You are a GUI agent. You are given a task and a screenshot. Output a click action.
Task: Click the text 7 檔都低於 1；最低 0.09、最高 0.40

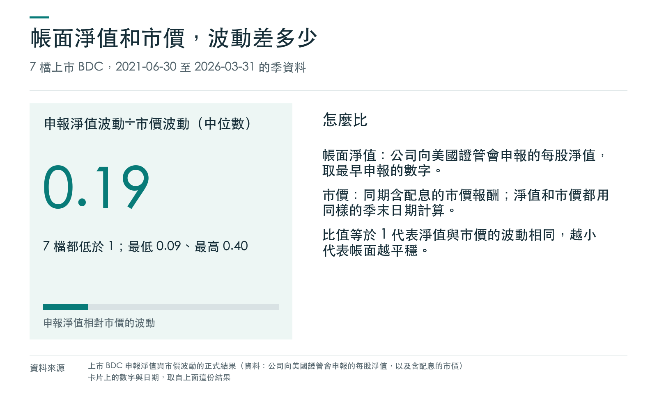point(145,246)
